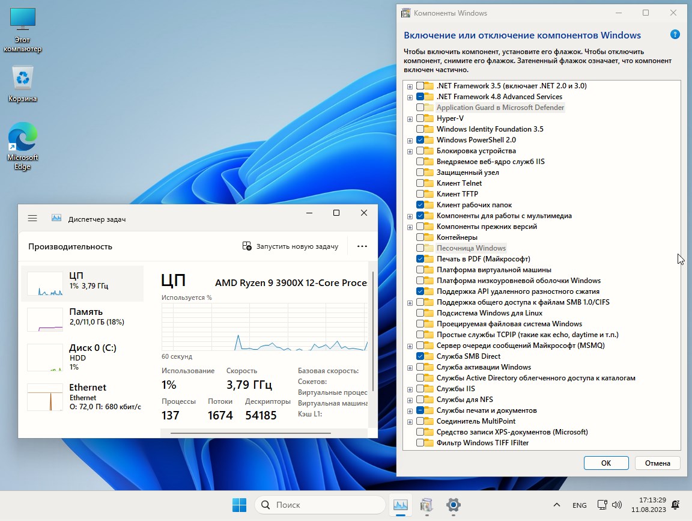Select the Память memory graph thumbnail

click(x=44, y=320)
